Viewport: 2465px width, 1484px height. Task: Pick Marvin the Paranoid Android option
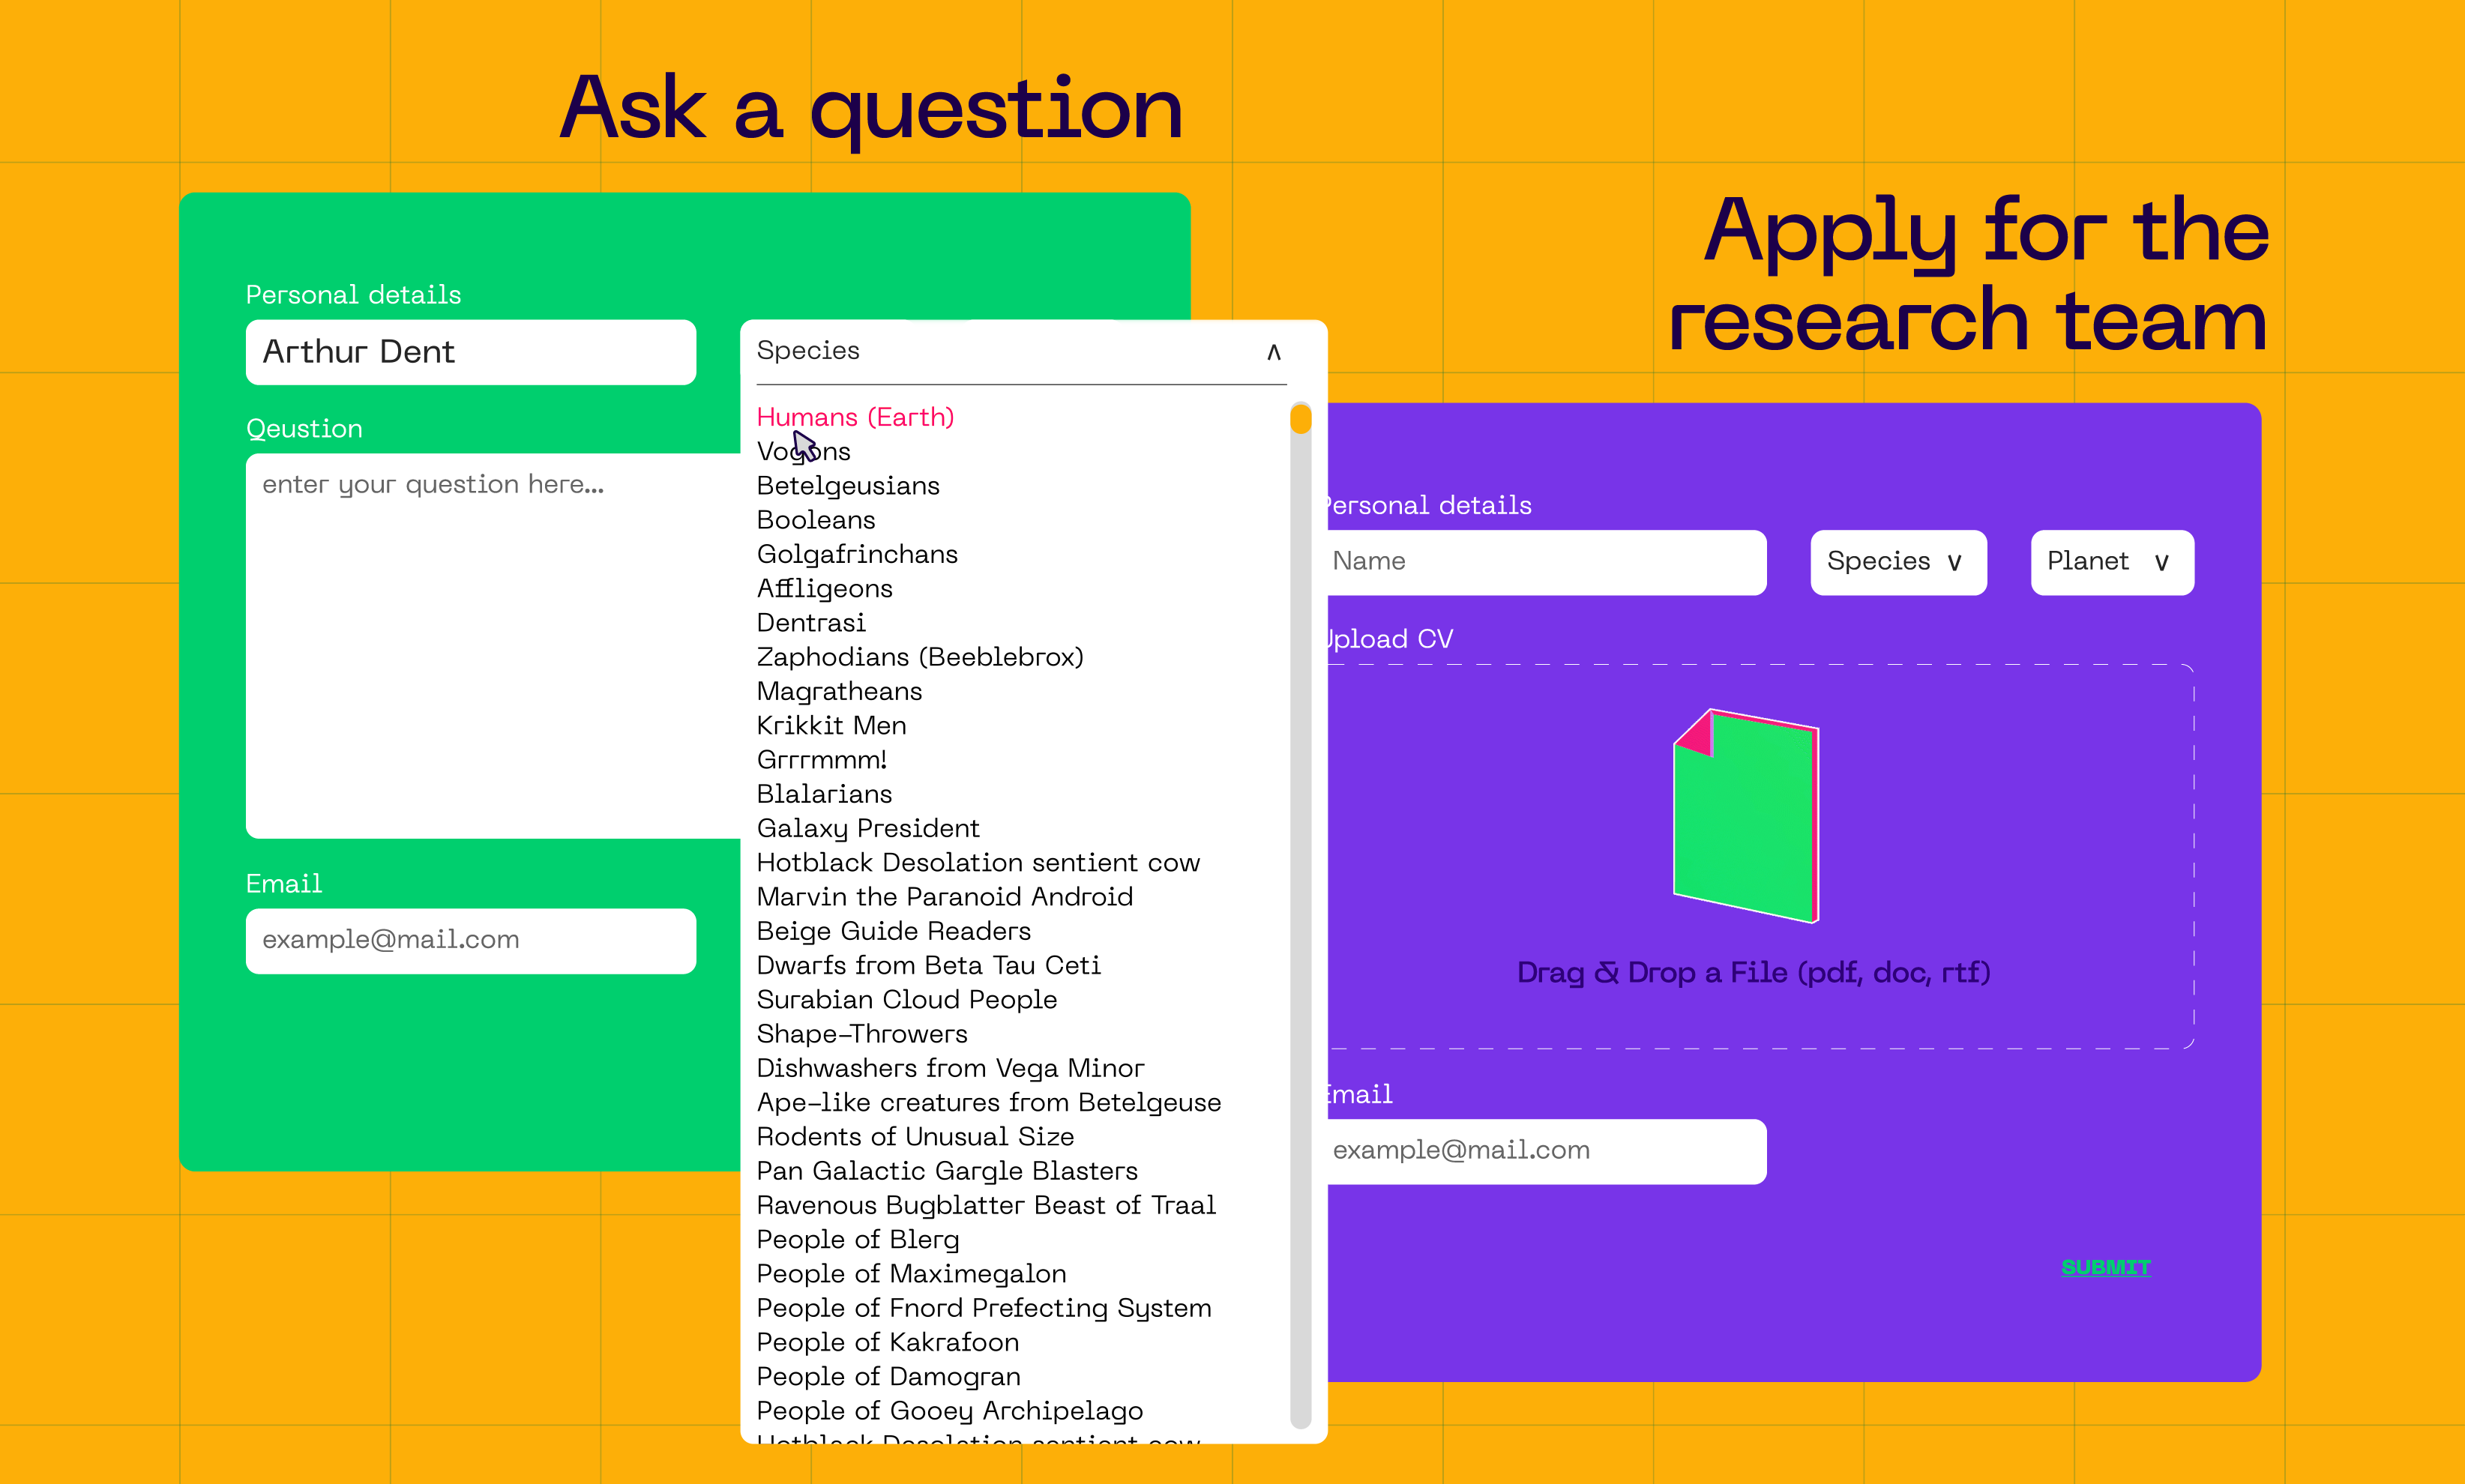944,897
